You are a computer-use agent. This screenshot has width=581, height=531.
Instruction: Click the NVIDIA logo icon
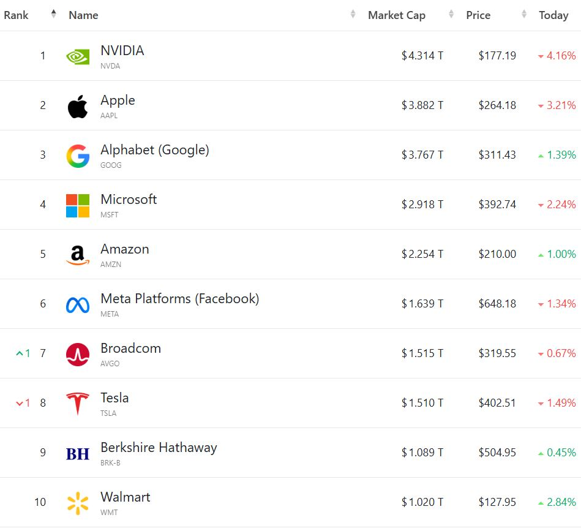click(x=78, y=56)
